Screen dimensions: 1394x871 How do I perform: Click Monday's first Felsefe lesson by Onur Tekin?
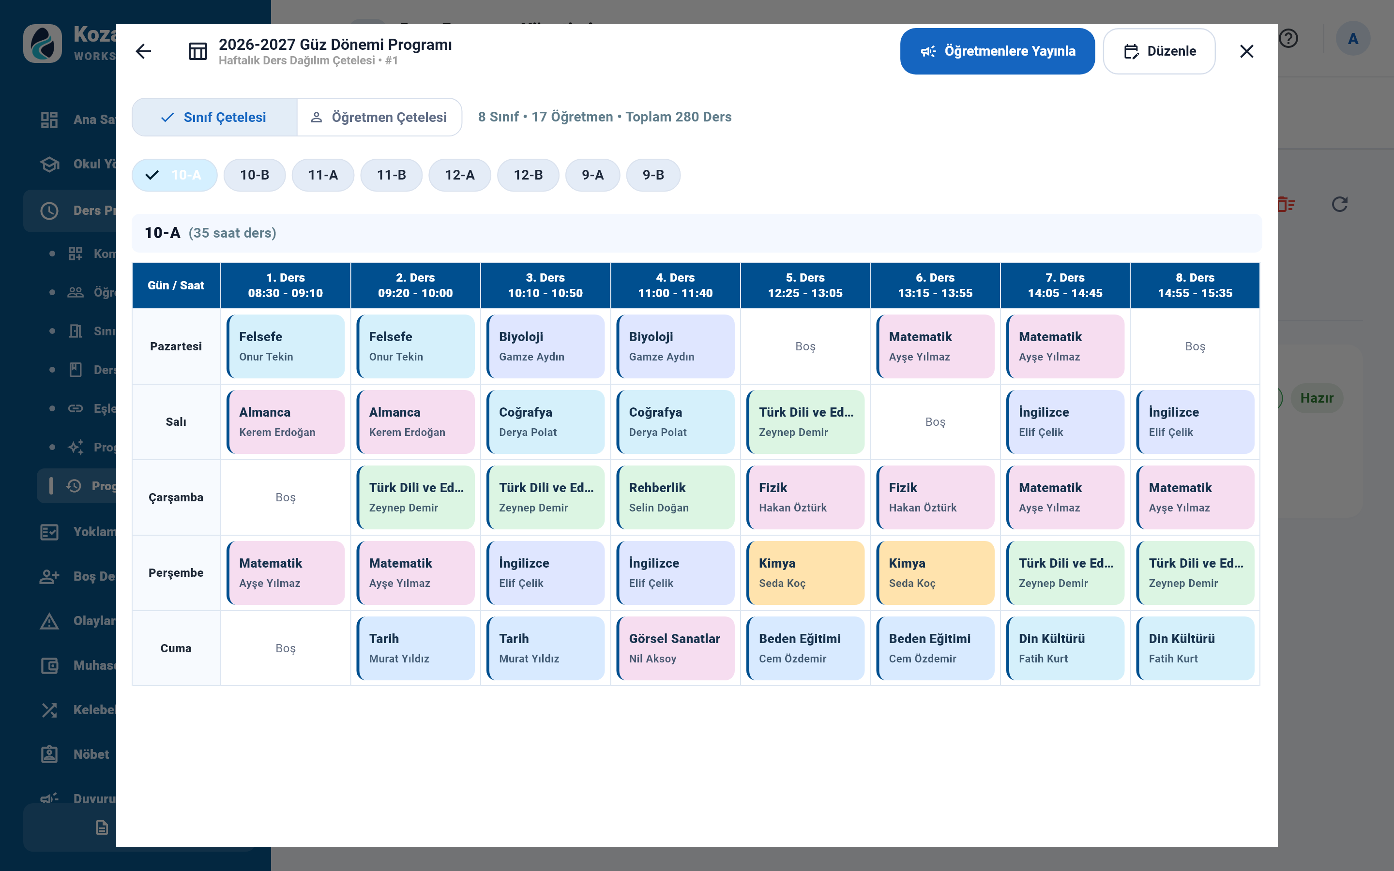coord(286,346)
